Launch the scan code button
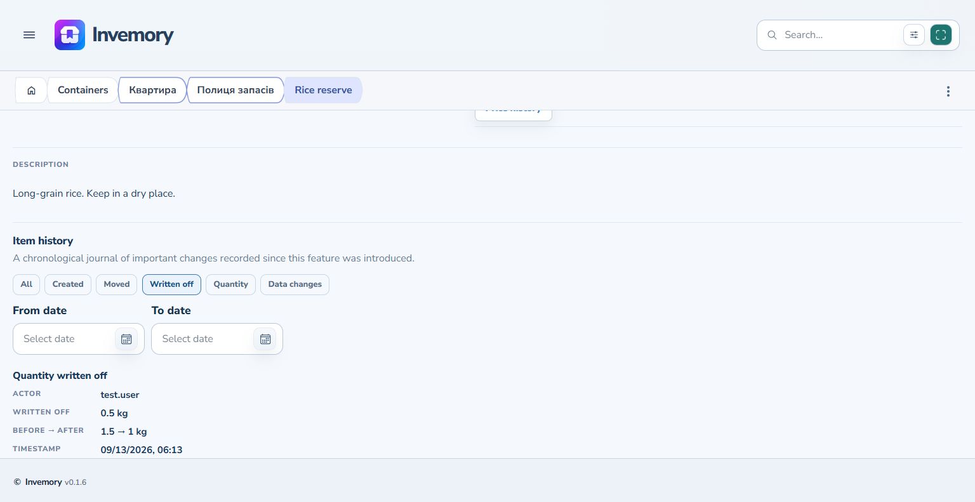 (941, 35)
